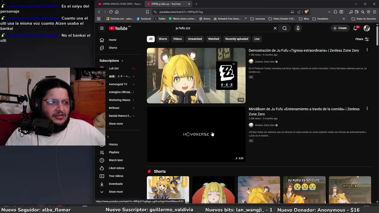This screenshot has width=379, height=213.
Task: Open the search Filters panel
Action: pyautogui.click(x=362, y=39)
